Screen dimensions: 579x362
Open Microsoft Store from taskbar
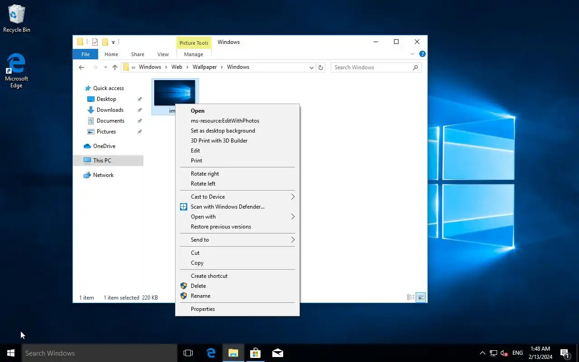[255, 353]
